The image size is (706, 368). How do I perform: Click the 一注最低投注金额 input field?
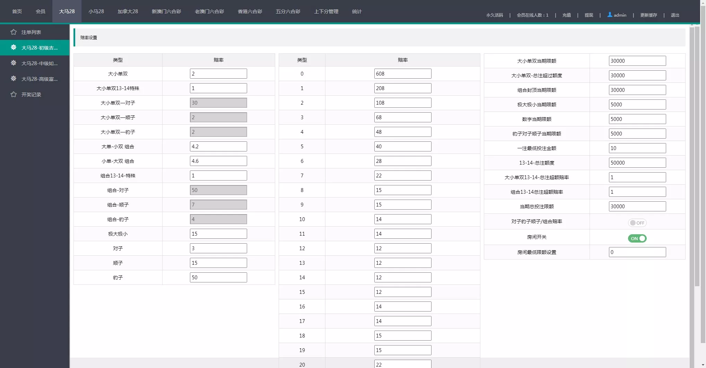[x=637, y=148]
